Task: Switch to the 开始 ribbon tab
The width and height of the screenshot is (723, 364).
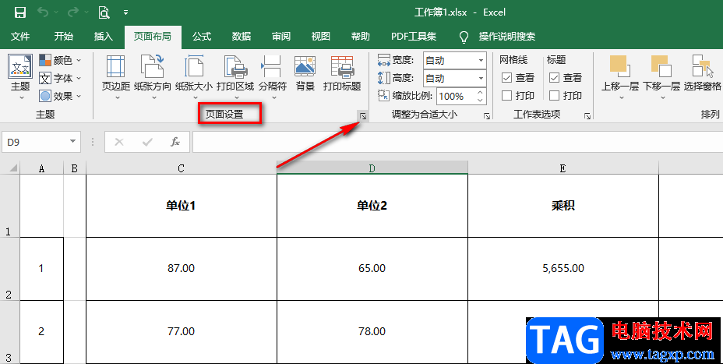Action: click(x=64, y=37)
